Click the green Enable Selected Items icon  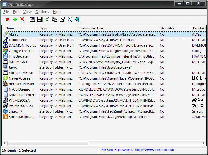pyautogui.click(x=15, y=19)
